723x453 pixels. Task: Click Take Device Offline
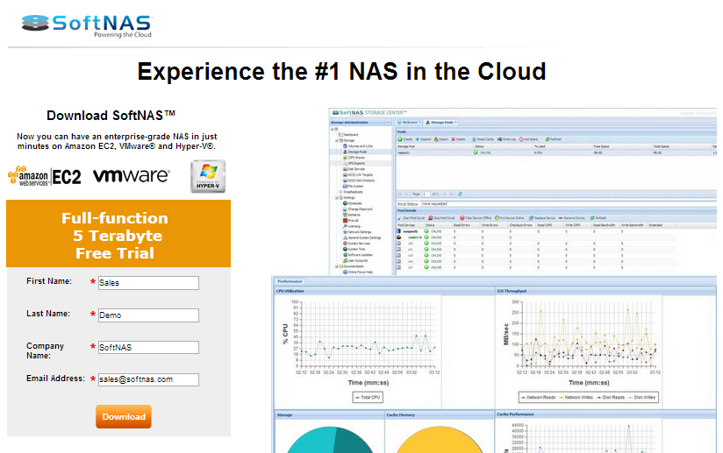(476, 218)
